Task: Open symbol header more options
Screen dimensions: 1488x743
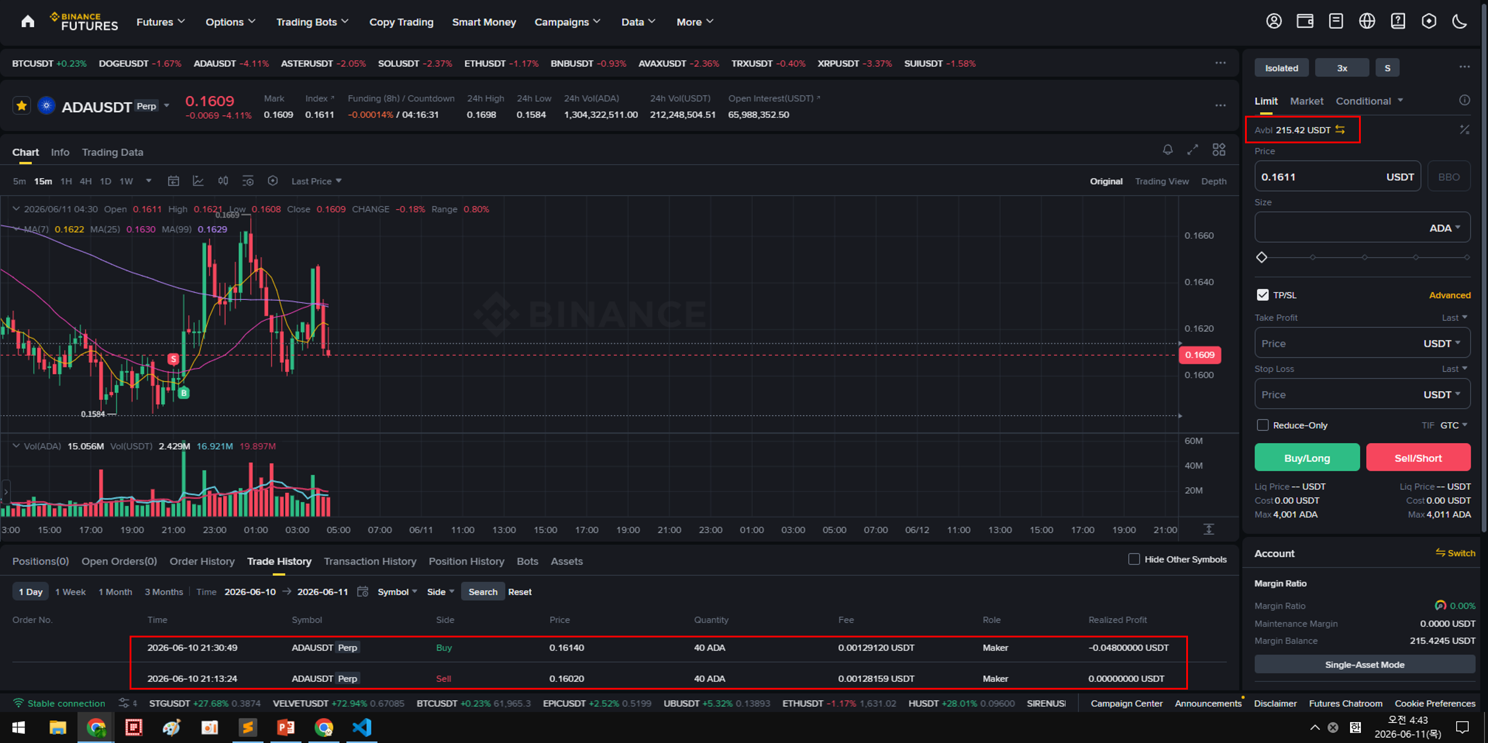Action: coord(1220,106)
